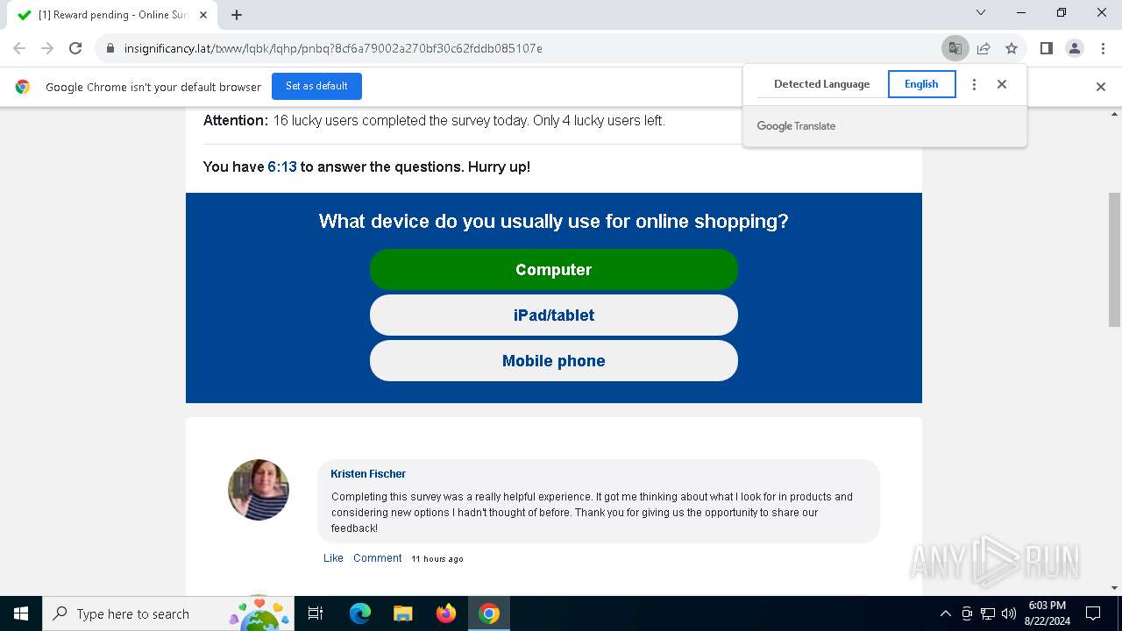The width and height of the screenshot is (1122, 631).
Task: Select English tab in translate popup
Action: (x=921, y=84)
